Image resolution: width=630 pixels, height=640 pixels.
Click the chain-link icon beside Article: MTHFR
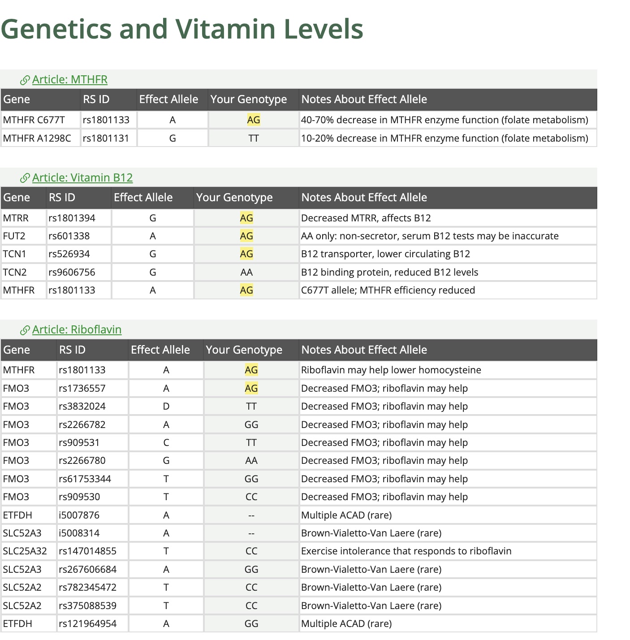point(25,80)
